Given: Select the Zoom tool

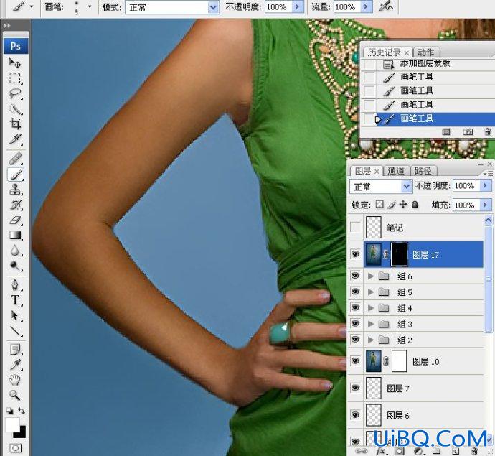Looking at the screenshot, I should tap(15, 395).
